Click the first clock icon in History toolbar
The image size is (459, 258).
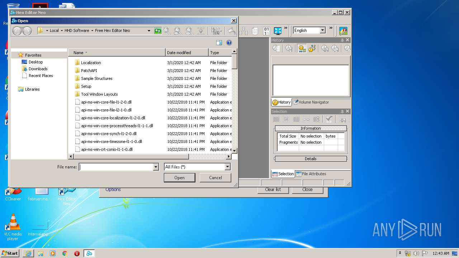(x=276, y=48)
